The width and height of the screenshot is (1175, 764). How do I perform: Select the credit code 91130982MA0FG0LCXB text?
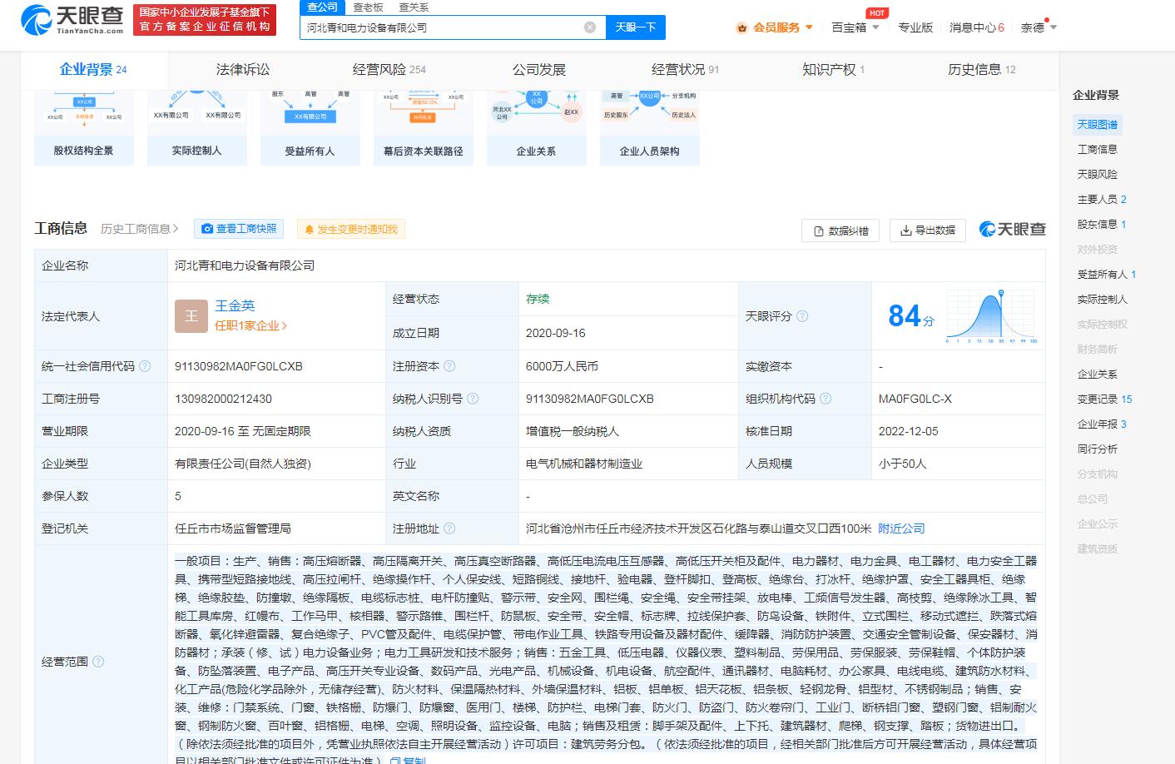point(238,366)
